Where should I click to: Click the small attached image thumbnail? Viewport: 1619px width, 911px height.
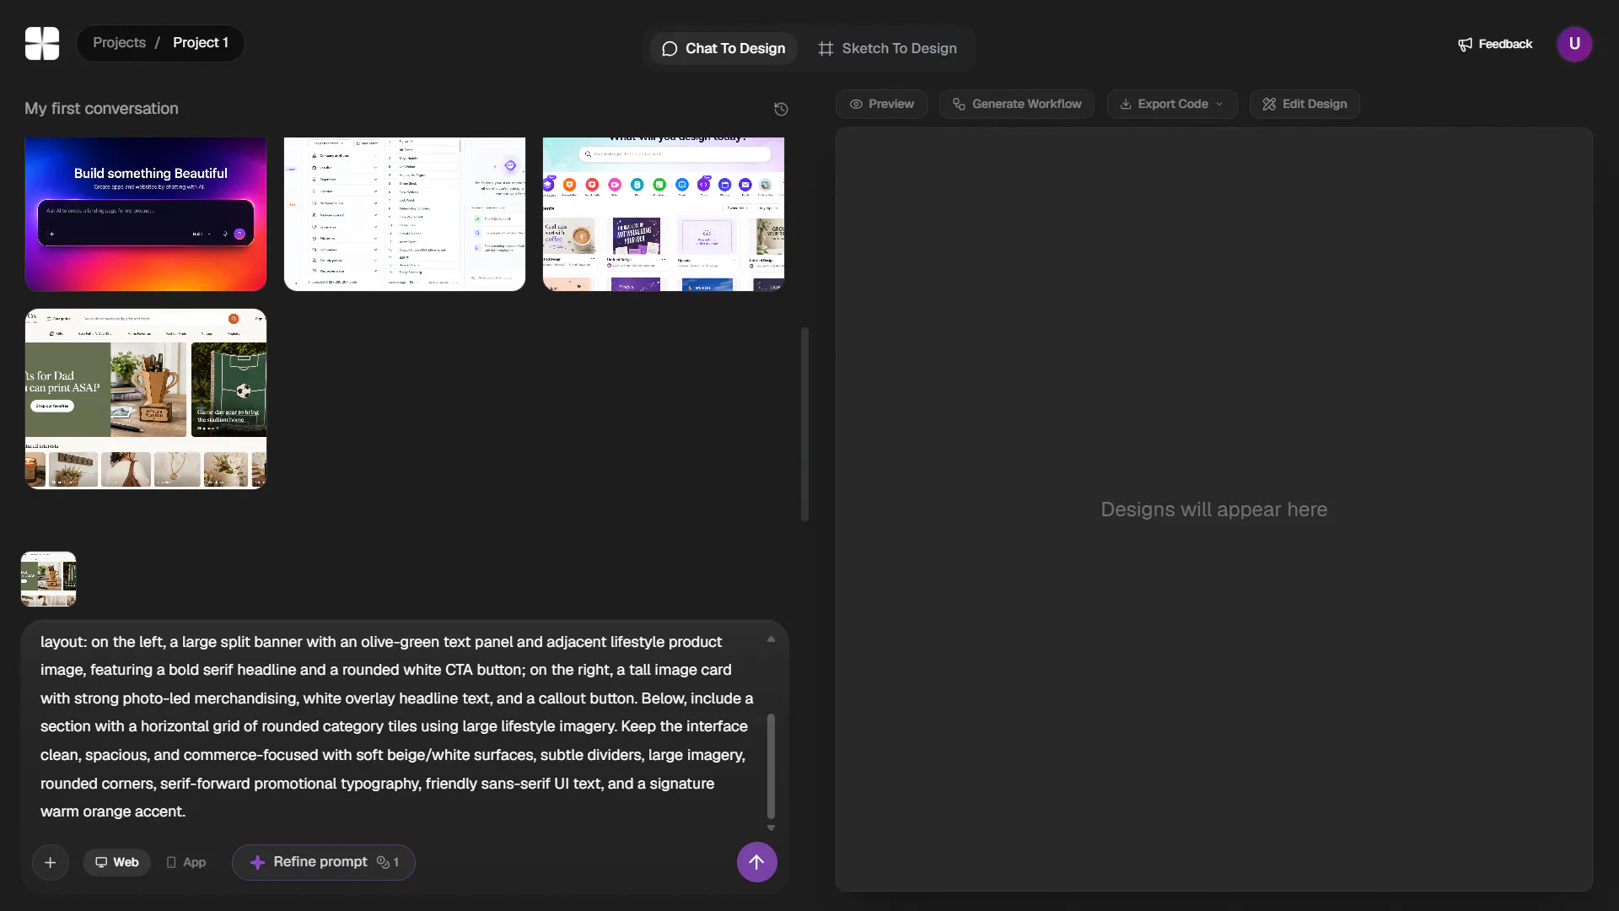[x=48, y=579]
